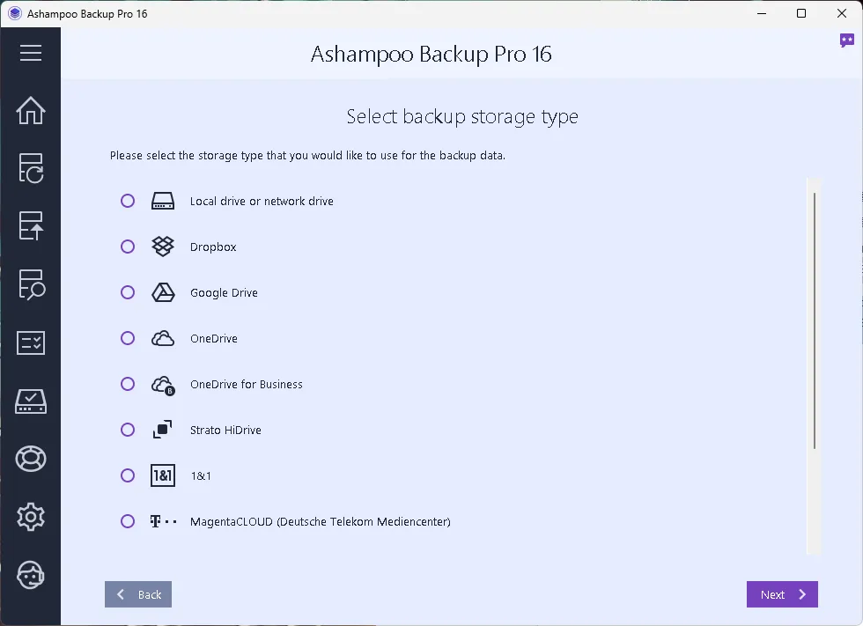
Task: Open the hamburger menu in sidebar
Action: click(x=31, y=53)
